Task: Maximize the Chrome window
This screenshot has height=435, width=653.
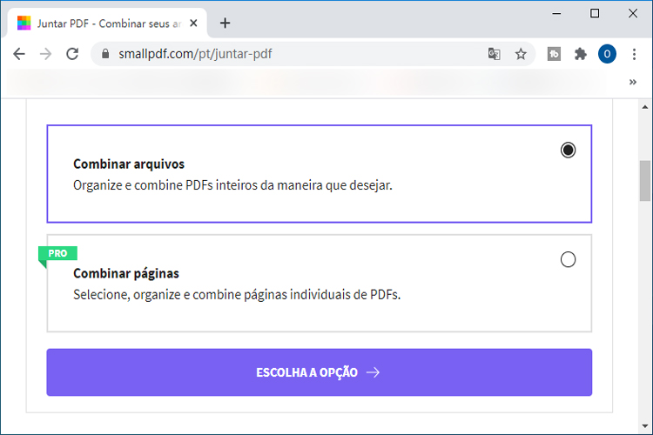Action: pyautogui.click(x=595, y=13)
